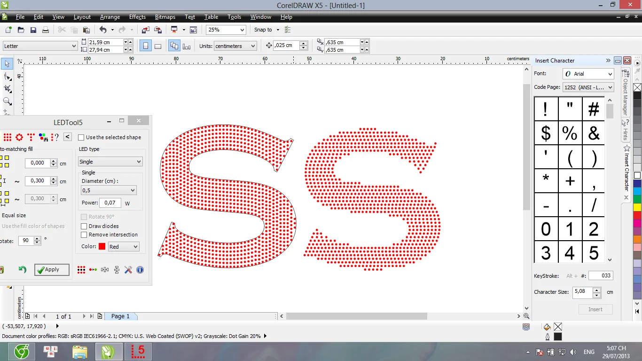Toggle apply layout to current page only

(187, 46)
